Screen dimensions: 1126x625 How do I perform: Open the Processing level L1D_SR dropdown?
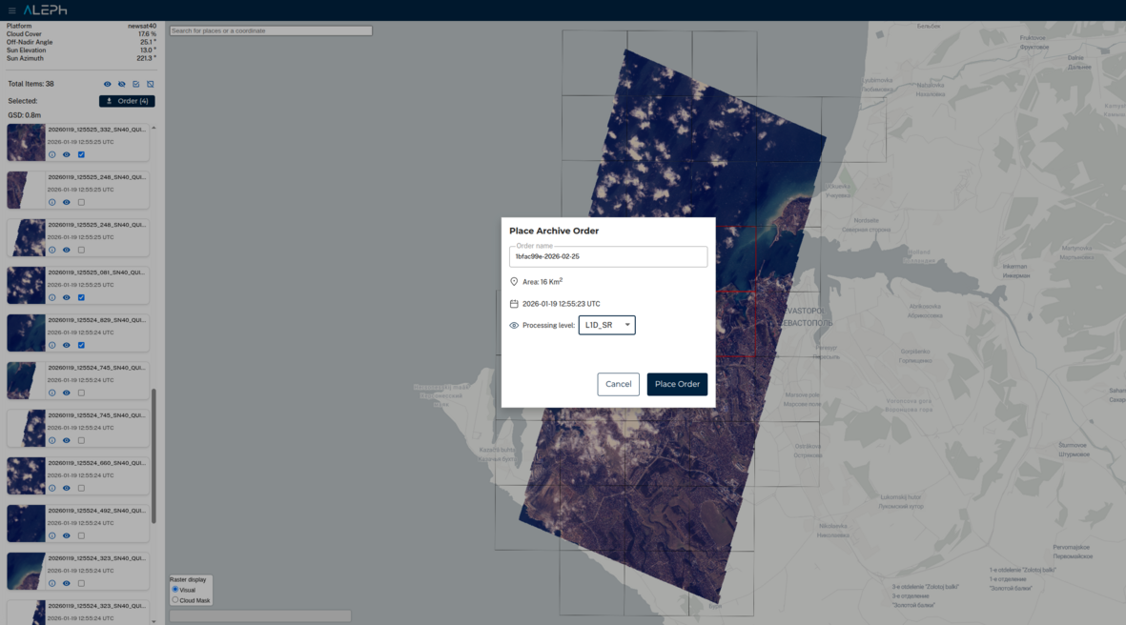606,325
